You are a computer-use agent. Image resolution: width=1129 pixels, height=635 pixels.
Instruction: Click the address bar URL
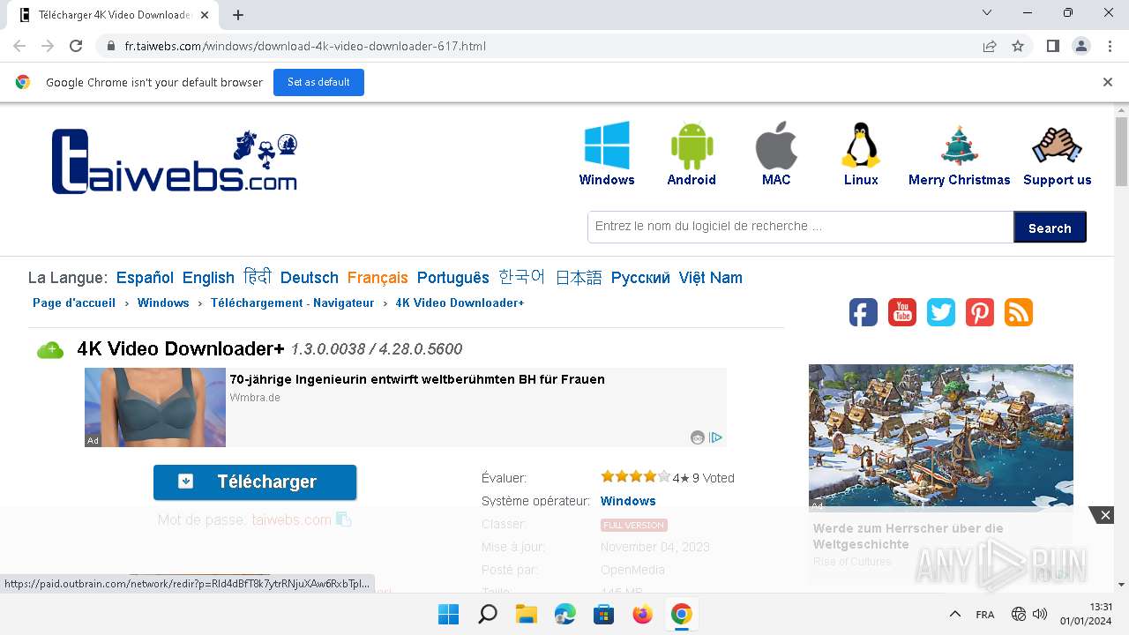tap(305, 46)
